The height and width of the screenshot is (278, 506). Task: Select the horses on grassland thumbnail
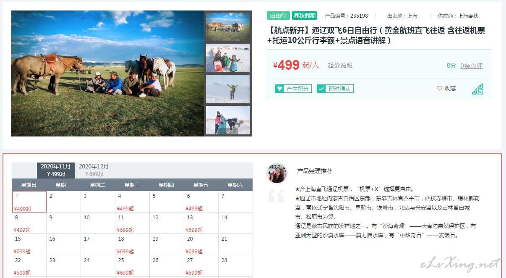coord(228,27)
